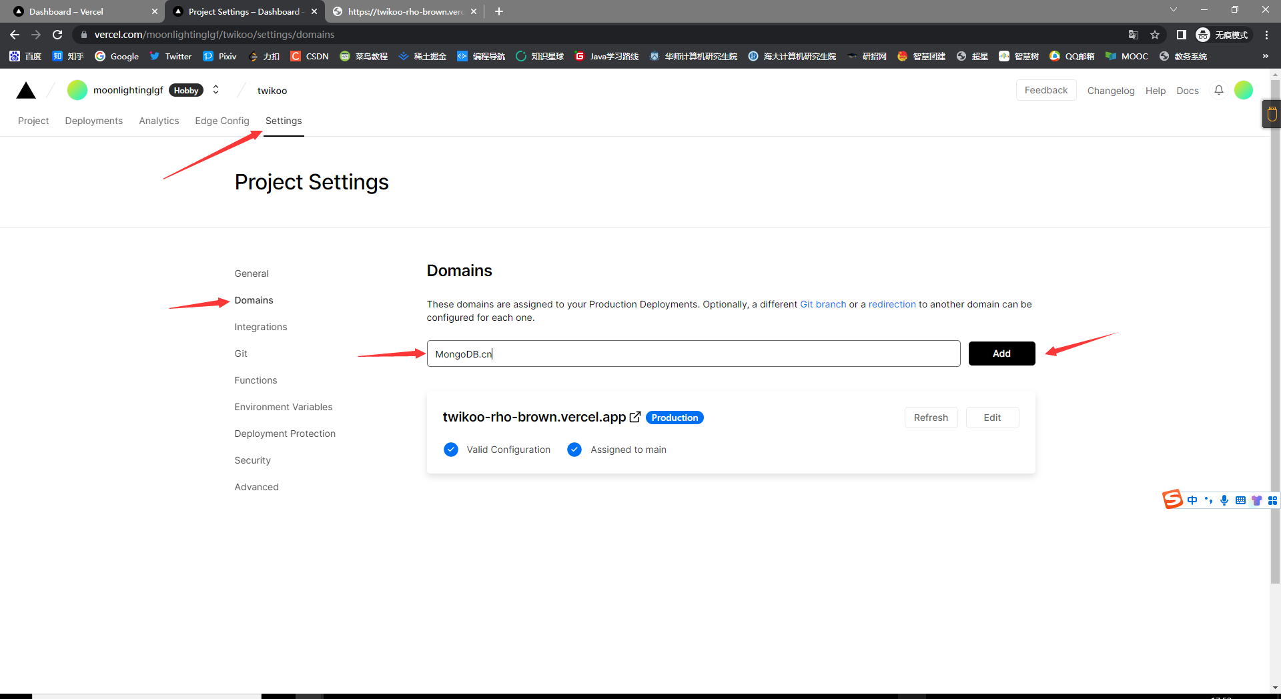Click the Vercel triangle logo
Viewport: 1281px width, 699px height.
pos(26,90)
